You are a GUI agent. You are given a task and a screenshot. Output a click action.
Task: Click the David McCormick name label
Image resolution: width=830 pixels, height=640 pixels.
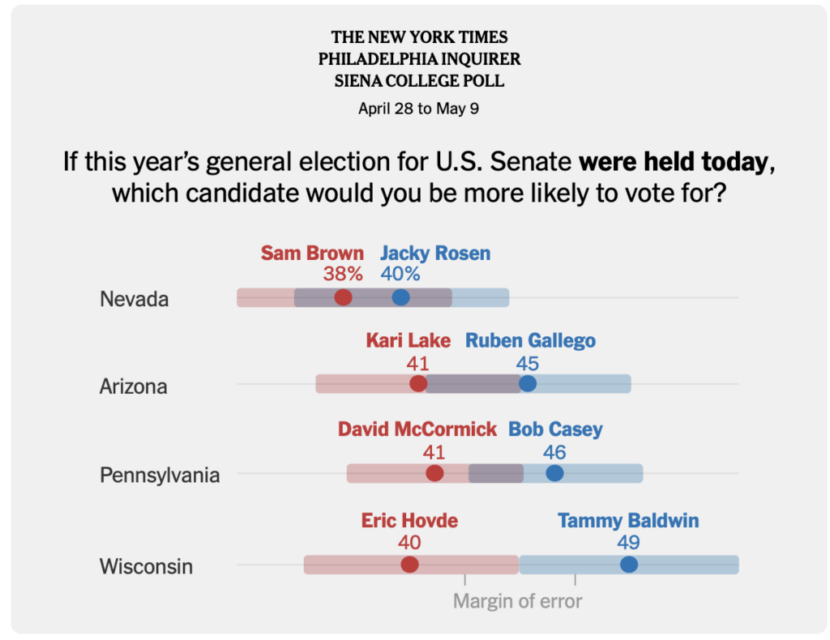pyautogui.click(x=417, y=429)
